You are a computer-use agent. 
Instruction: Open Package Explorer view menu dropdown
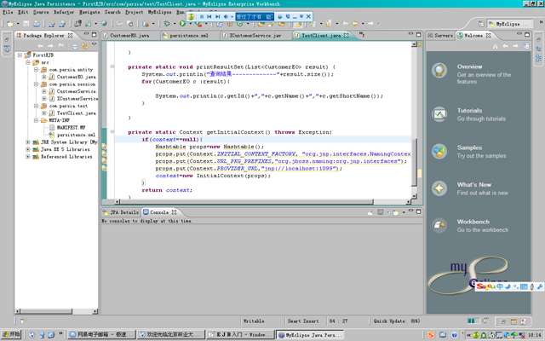tap(94, 44)
